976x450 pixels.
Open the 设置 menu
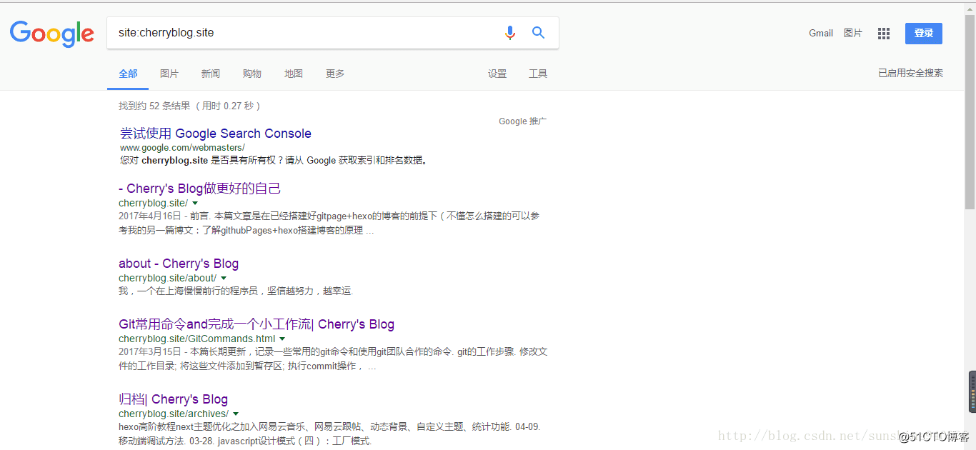[x=497, y=74]
